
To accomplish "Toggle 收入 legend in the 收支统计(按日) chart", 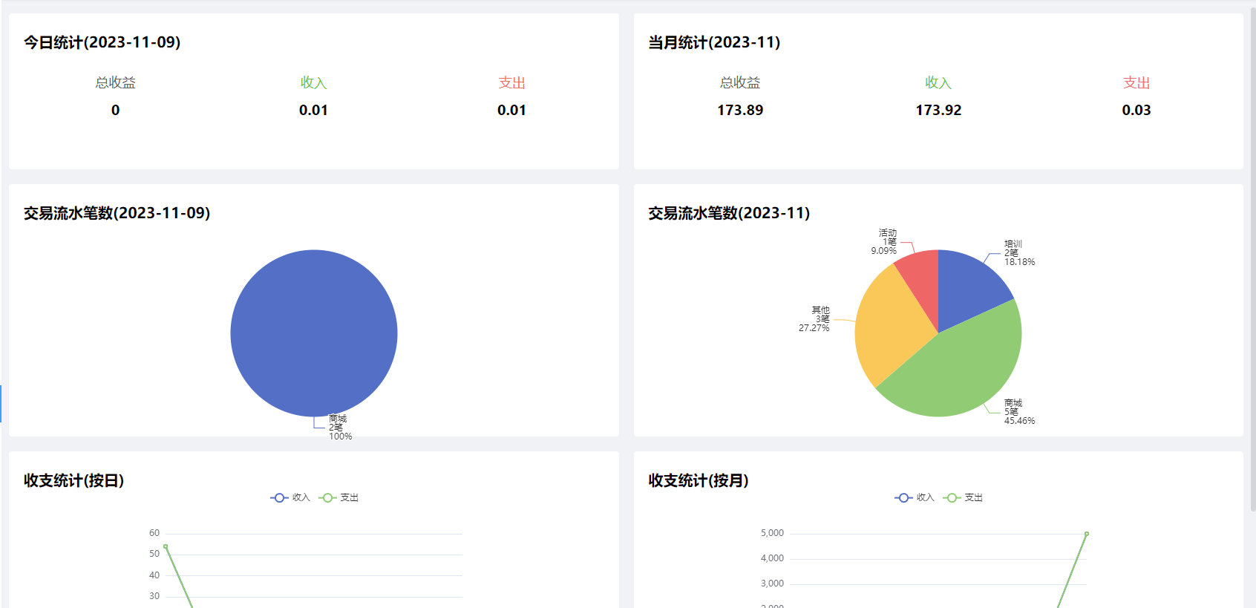I will [x=290, y=497].
